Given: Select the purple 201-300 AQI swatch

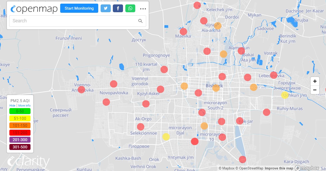Looking at the screenshot, I should (x=20, y=140).
